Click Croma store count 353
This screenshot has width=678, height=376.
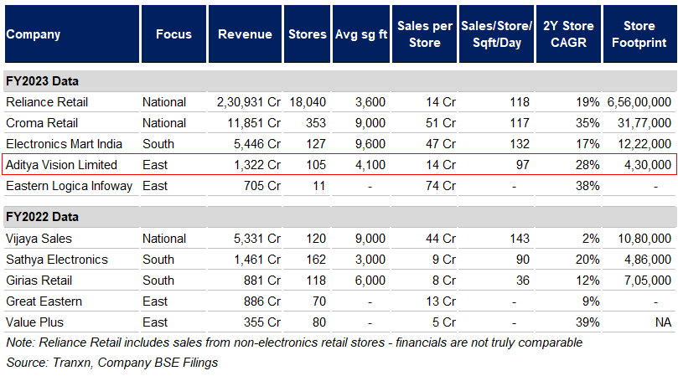(316, 123)
